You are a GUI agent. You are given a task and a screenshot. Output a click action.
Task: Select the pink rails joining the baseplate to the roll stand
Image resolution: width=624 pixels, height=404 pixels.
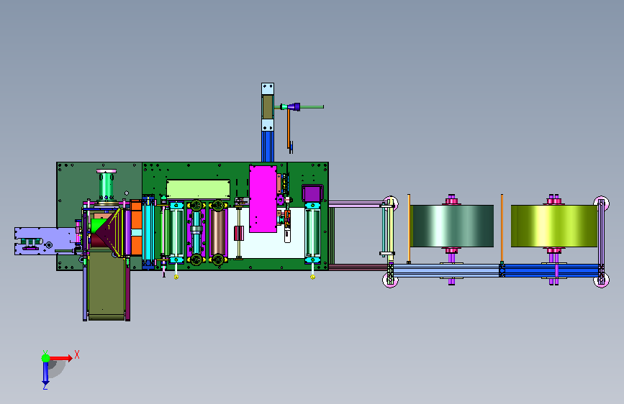click(356, 204)
